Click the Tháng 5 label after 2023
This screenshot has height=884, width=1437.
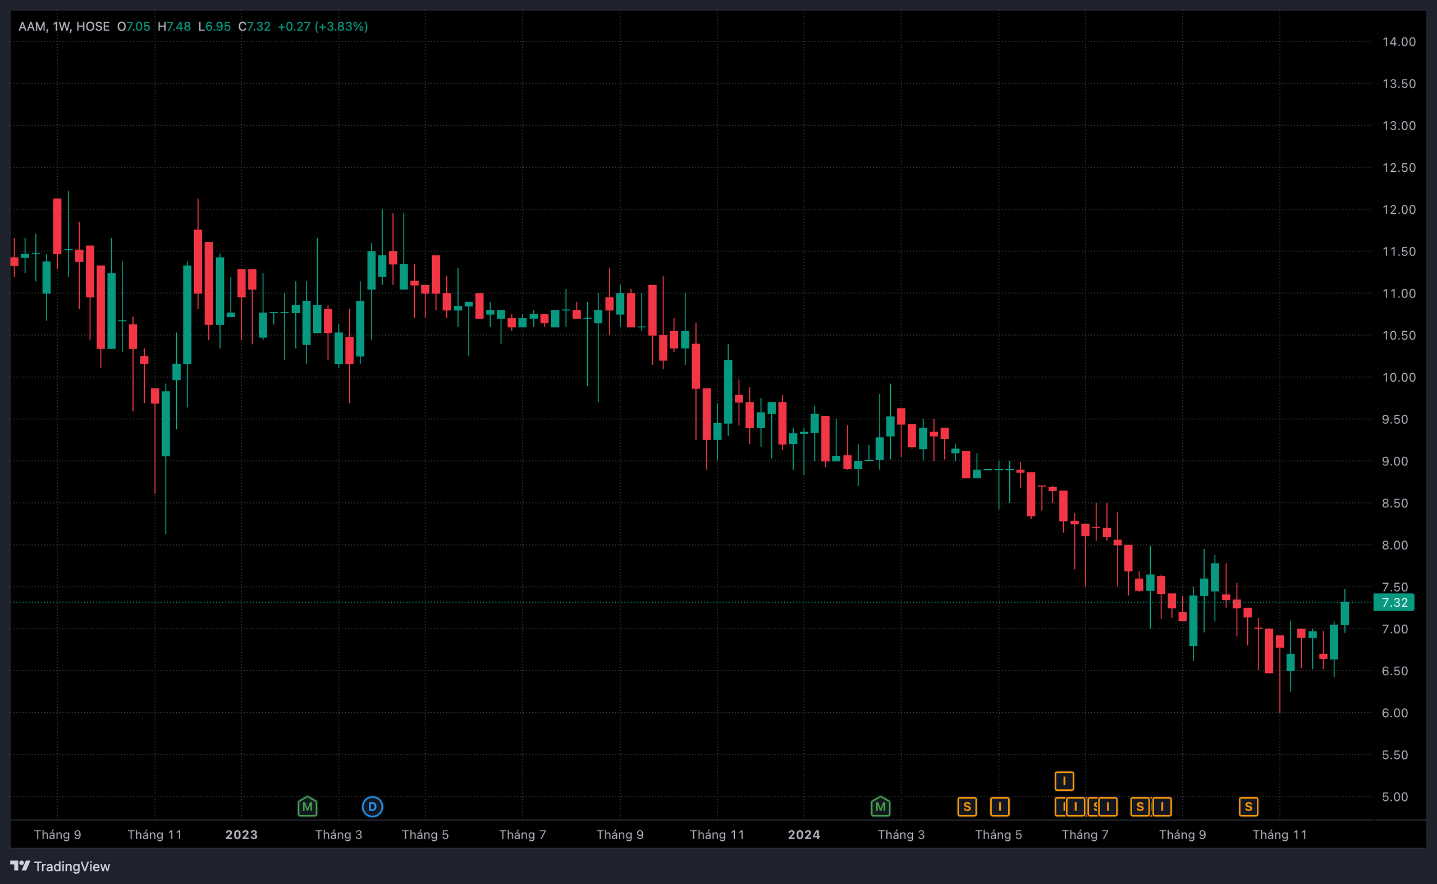tap(425, 834)
